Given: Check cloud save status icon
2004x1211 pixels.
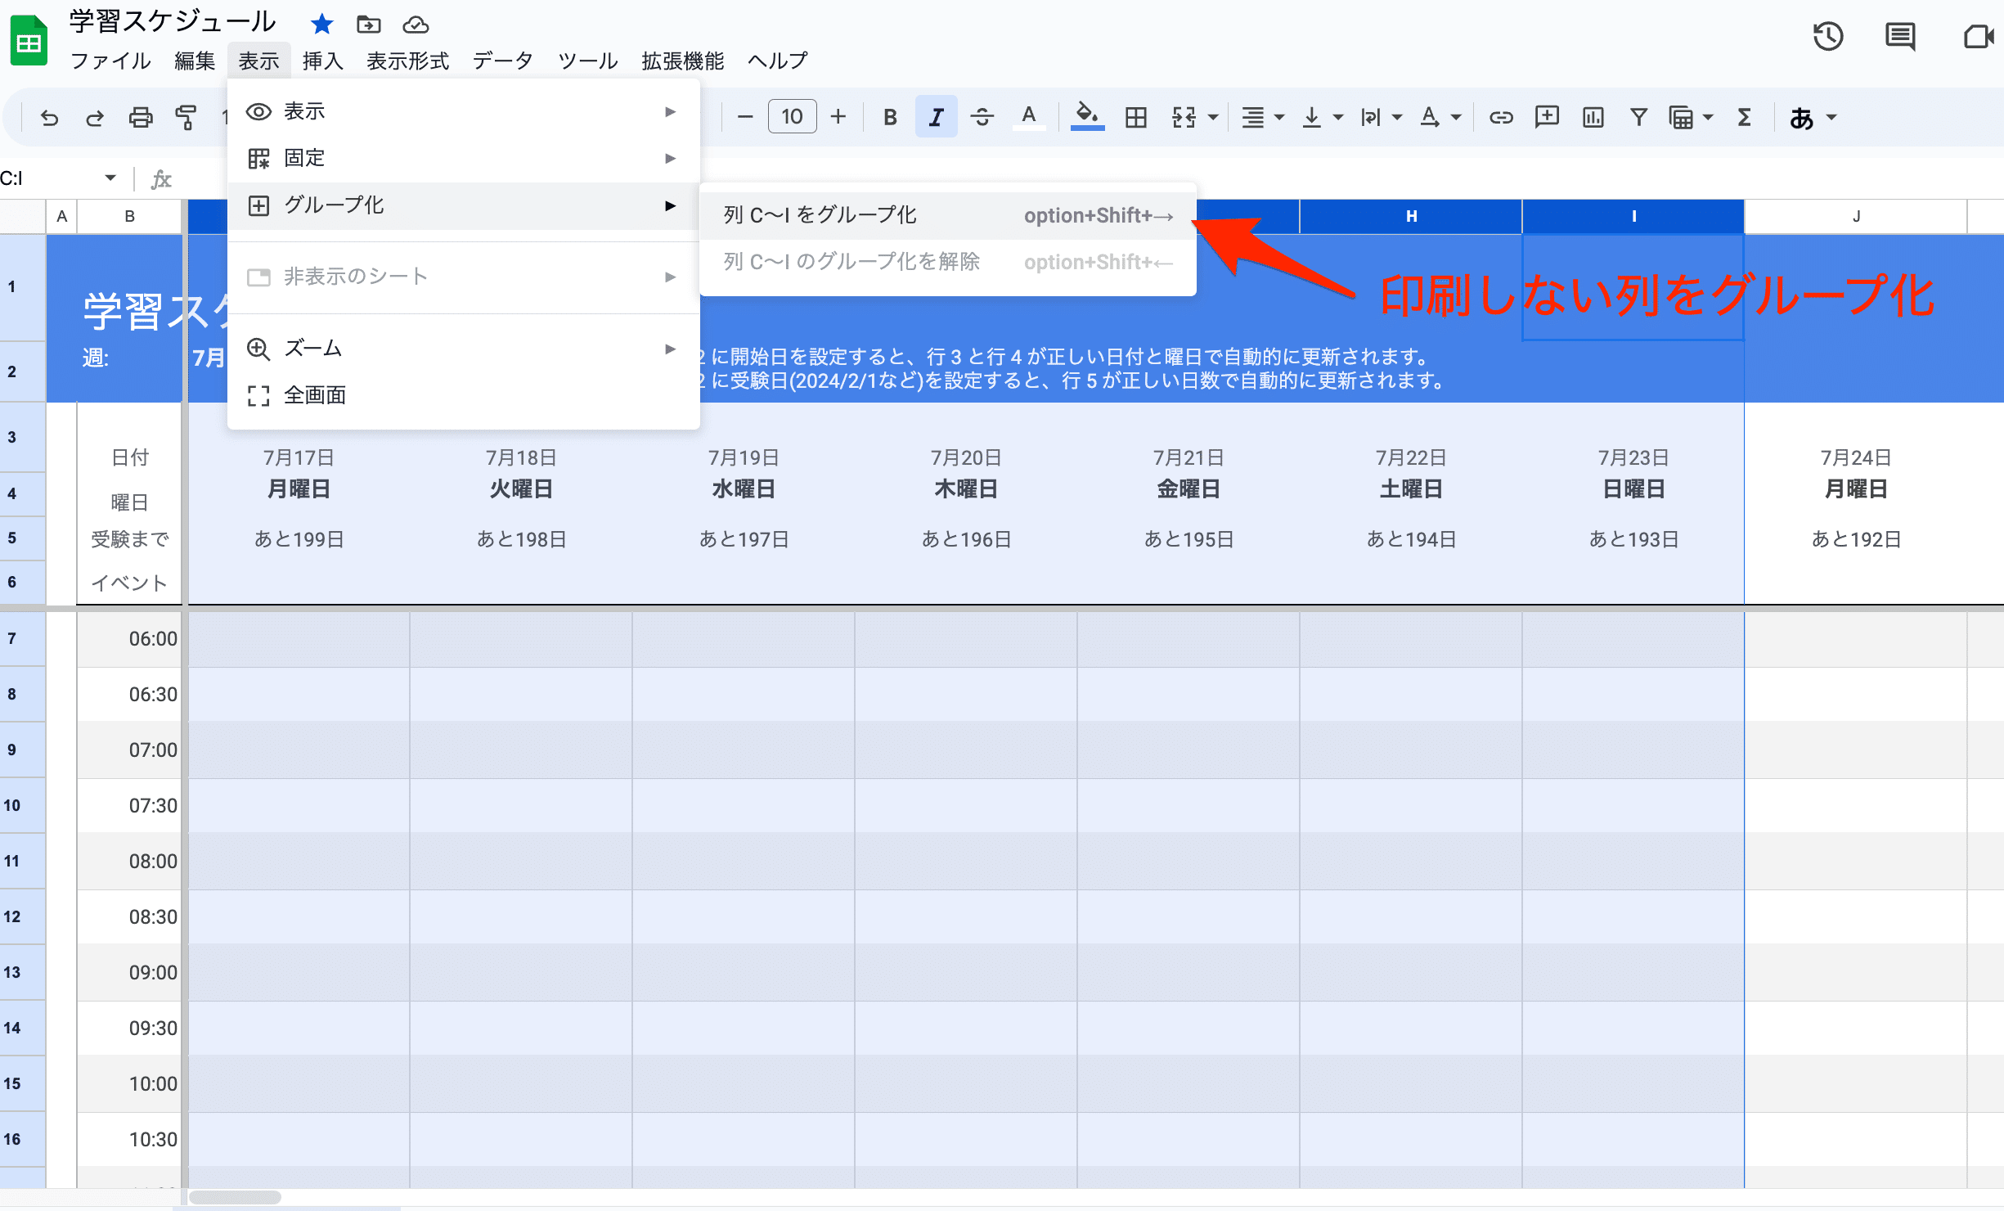Looking at the screenshot, I should (416, 25).
